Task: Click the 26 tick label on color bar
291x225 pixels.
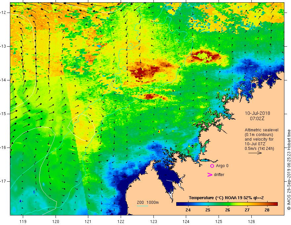Action: (228, 210)
